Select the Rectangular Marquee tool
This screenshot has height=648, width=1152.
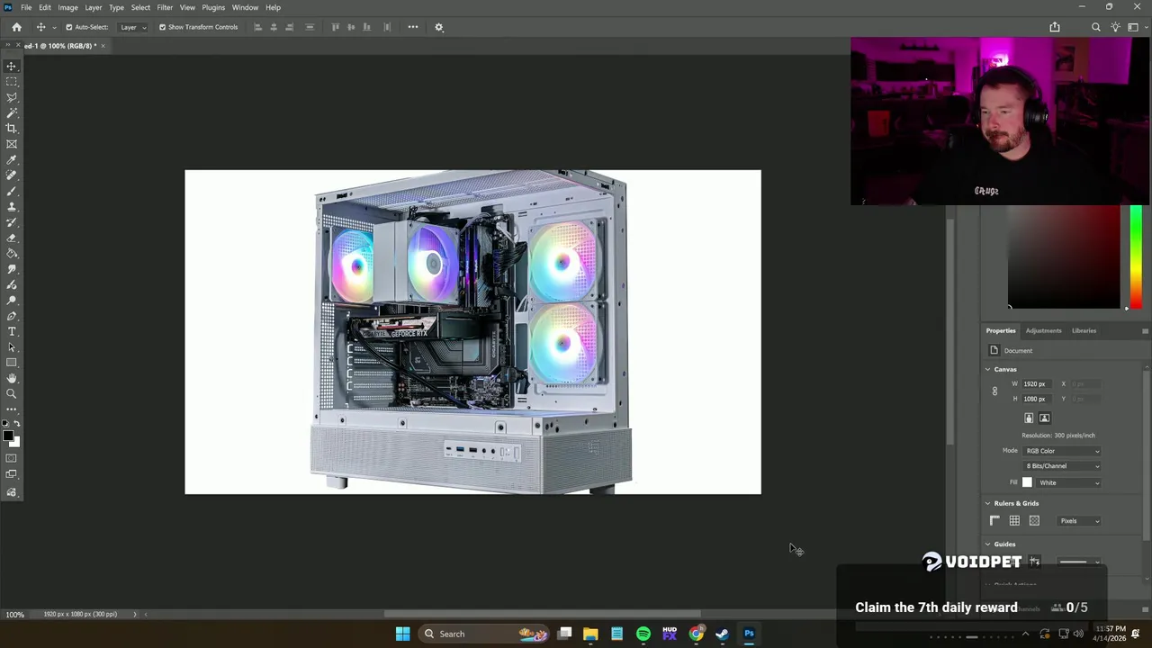[12, 82]
